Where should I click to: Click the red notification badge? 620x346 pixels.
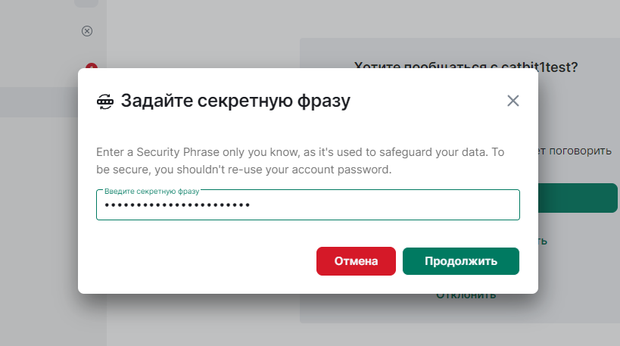click(92, 66)
